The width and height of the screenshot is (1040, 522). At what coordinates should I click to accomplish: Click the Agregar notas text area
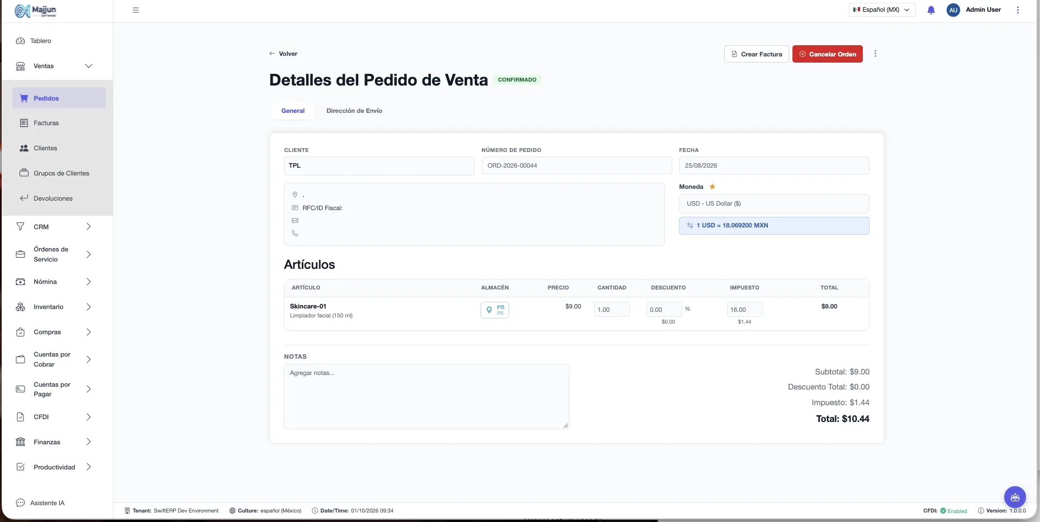(x=426, y=397)
